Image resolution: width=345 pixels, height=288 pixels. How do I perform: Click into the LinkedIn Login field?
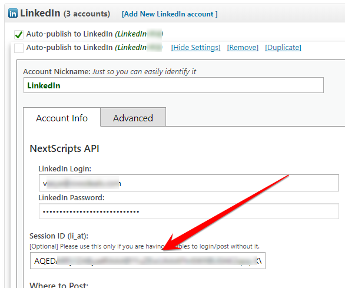click(x=189, y=183)
